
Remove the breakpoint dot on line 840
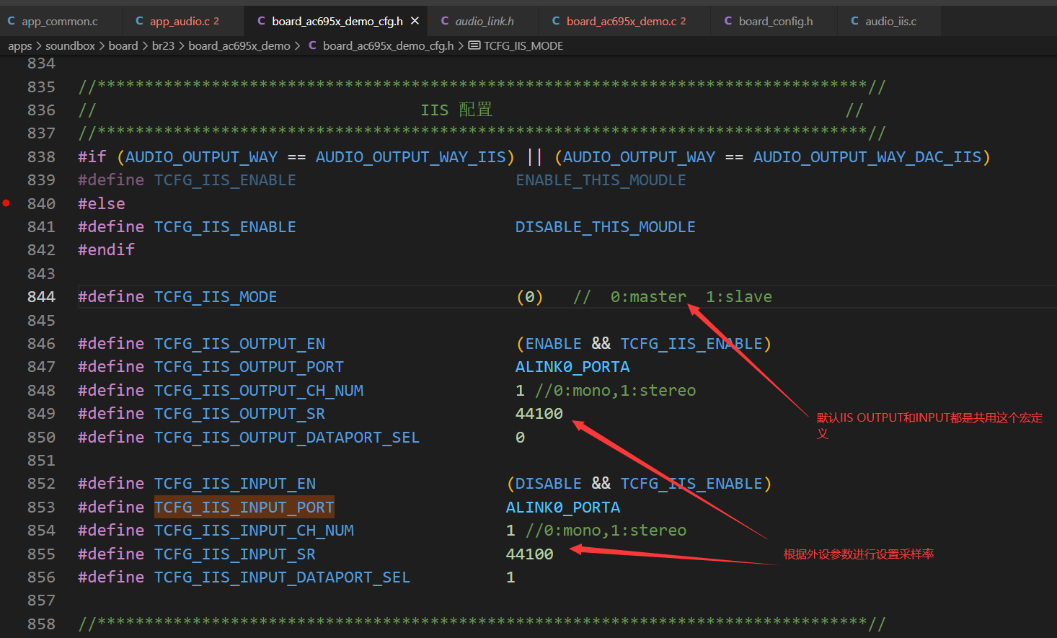[x=6, y=203]
